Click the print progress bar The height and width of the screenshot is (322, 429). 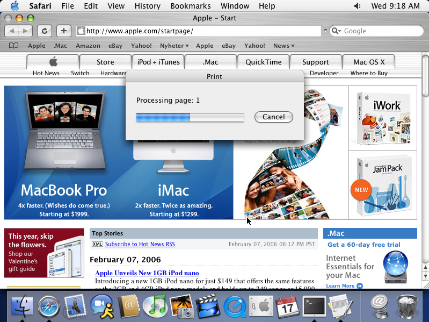[190, 117]
